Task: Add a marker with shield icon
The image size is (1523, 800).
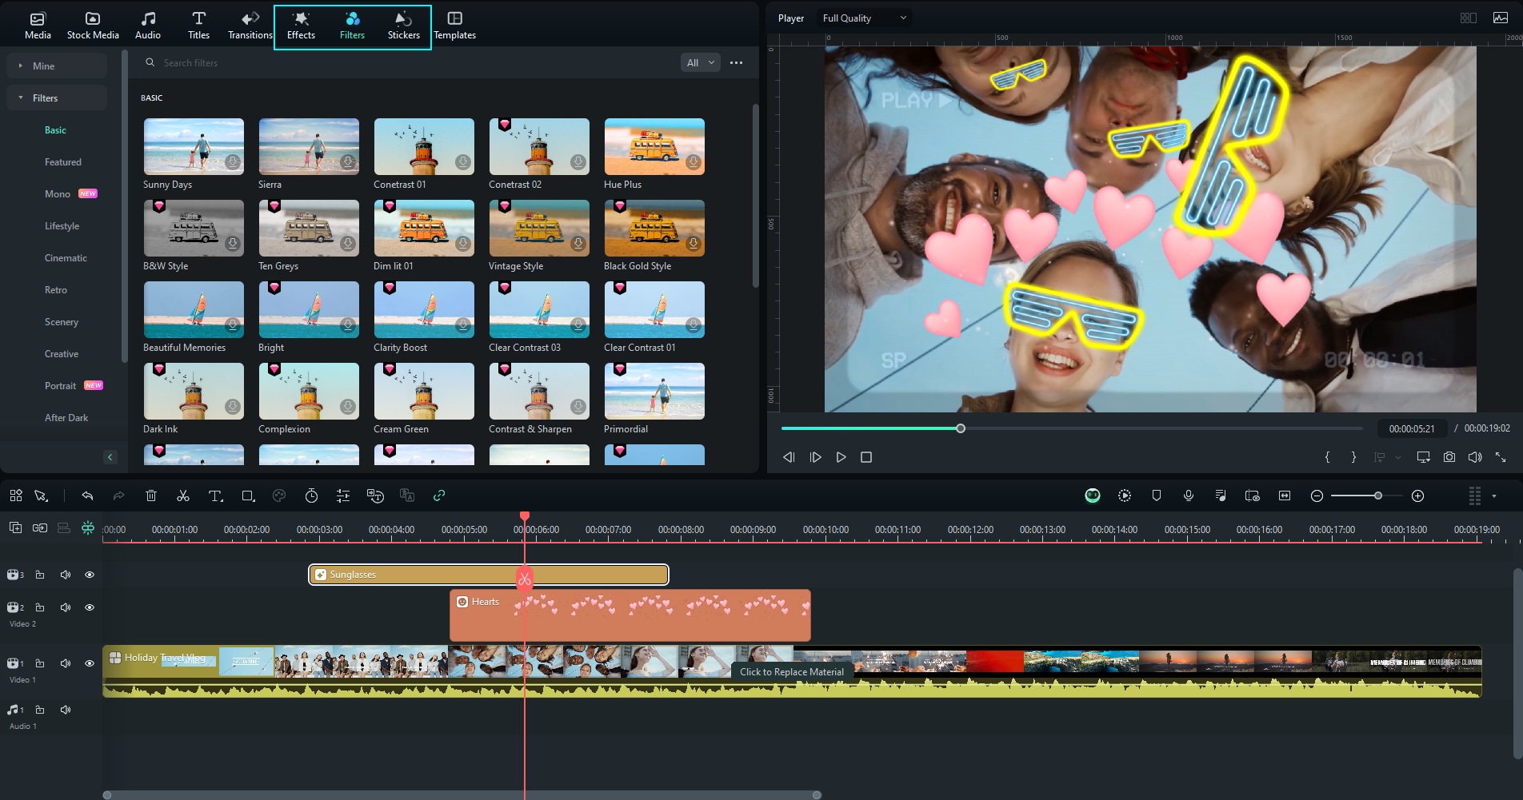Action: (x=1157, y=496)
